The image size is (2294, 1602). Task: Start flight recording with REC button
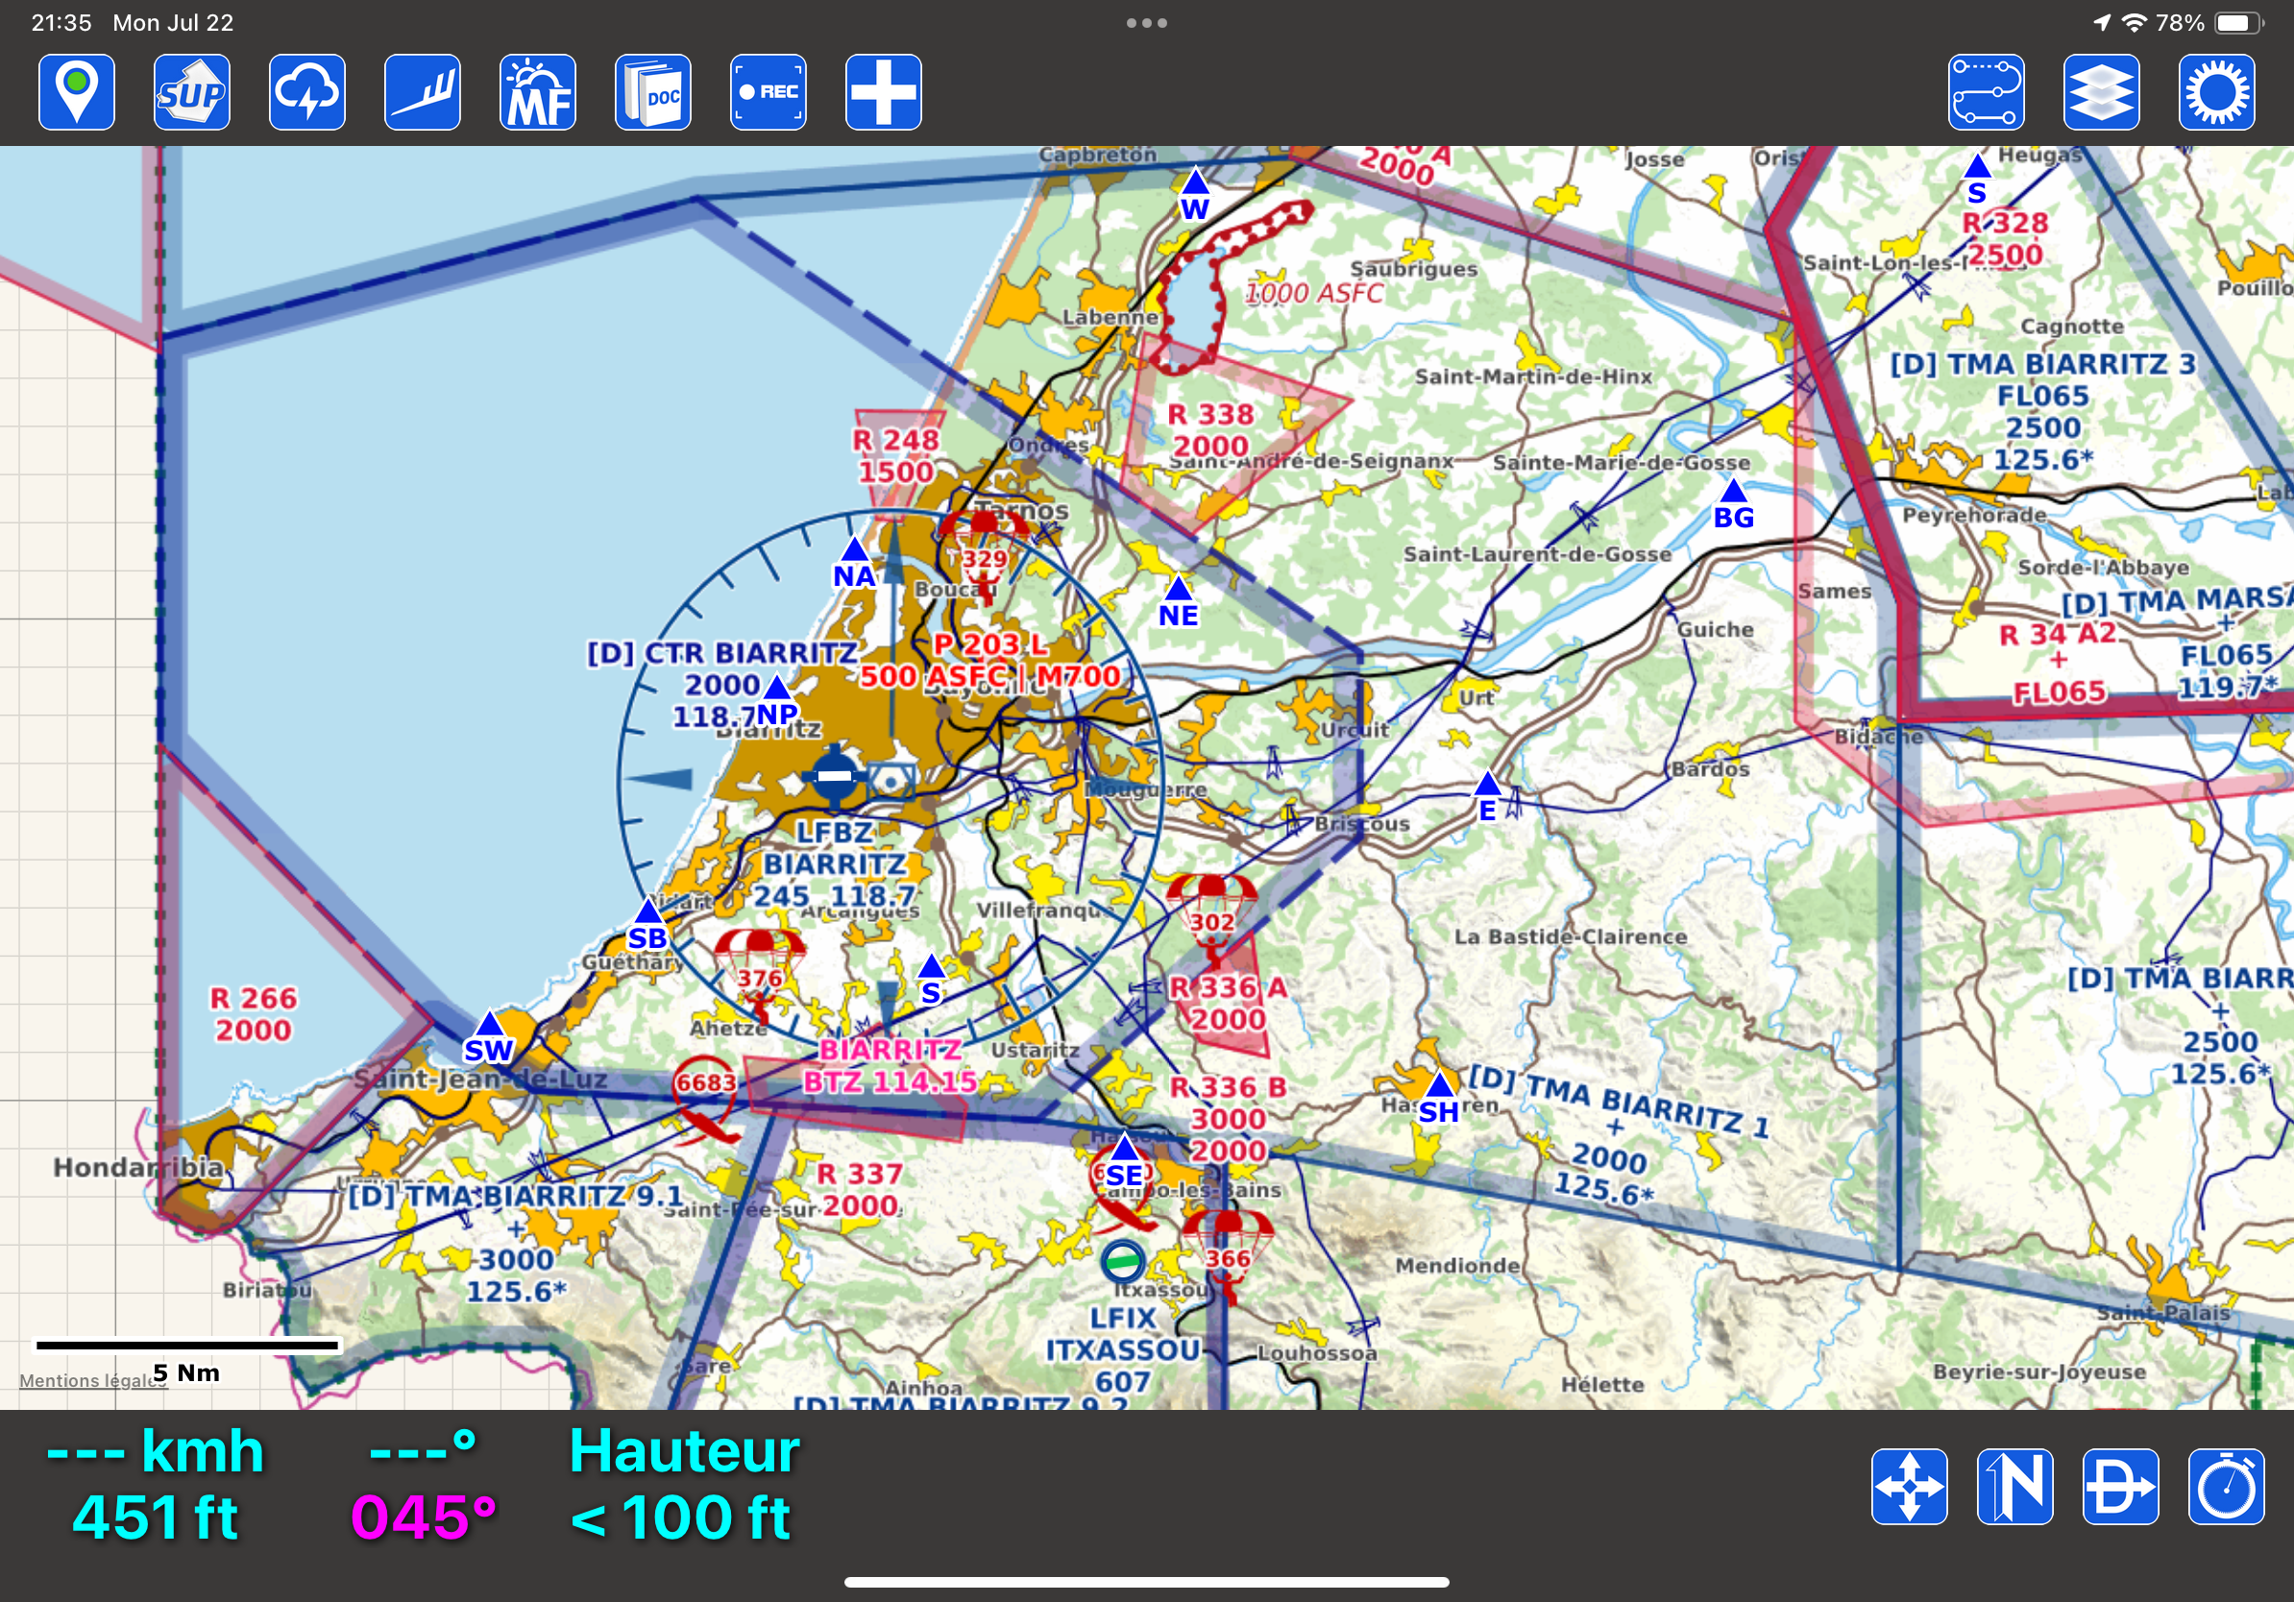tap(769, 92)
